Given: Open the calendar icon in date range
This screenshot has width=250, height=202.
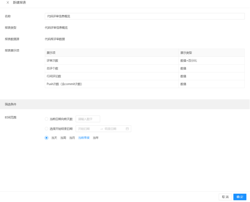Looking at the screenshot, I should point(127,129).
